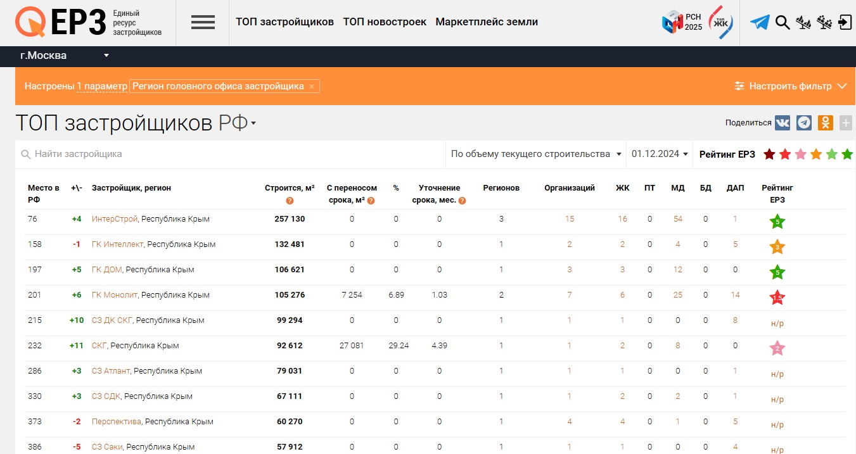Open the РФ region dropdown in title
856x454 pixels.
click(x=238, y=123)
